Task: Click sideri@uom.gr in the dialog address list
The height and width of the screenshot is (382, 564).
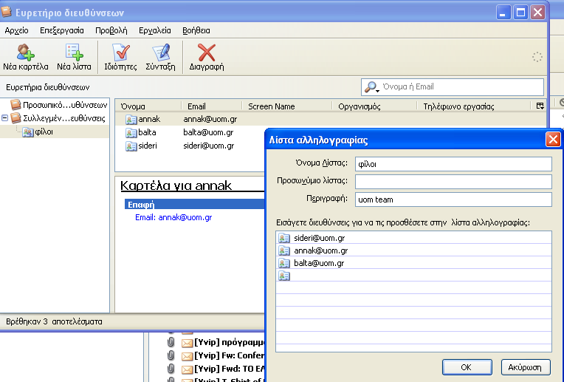Action: point(320,238)
